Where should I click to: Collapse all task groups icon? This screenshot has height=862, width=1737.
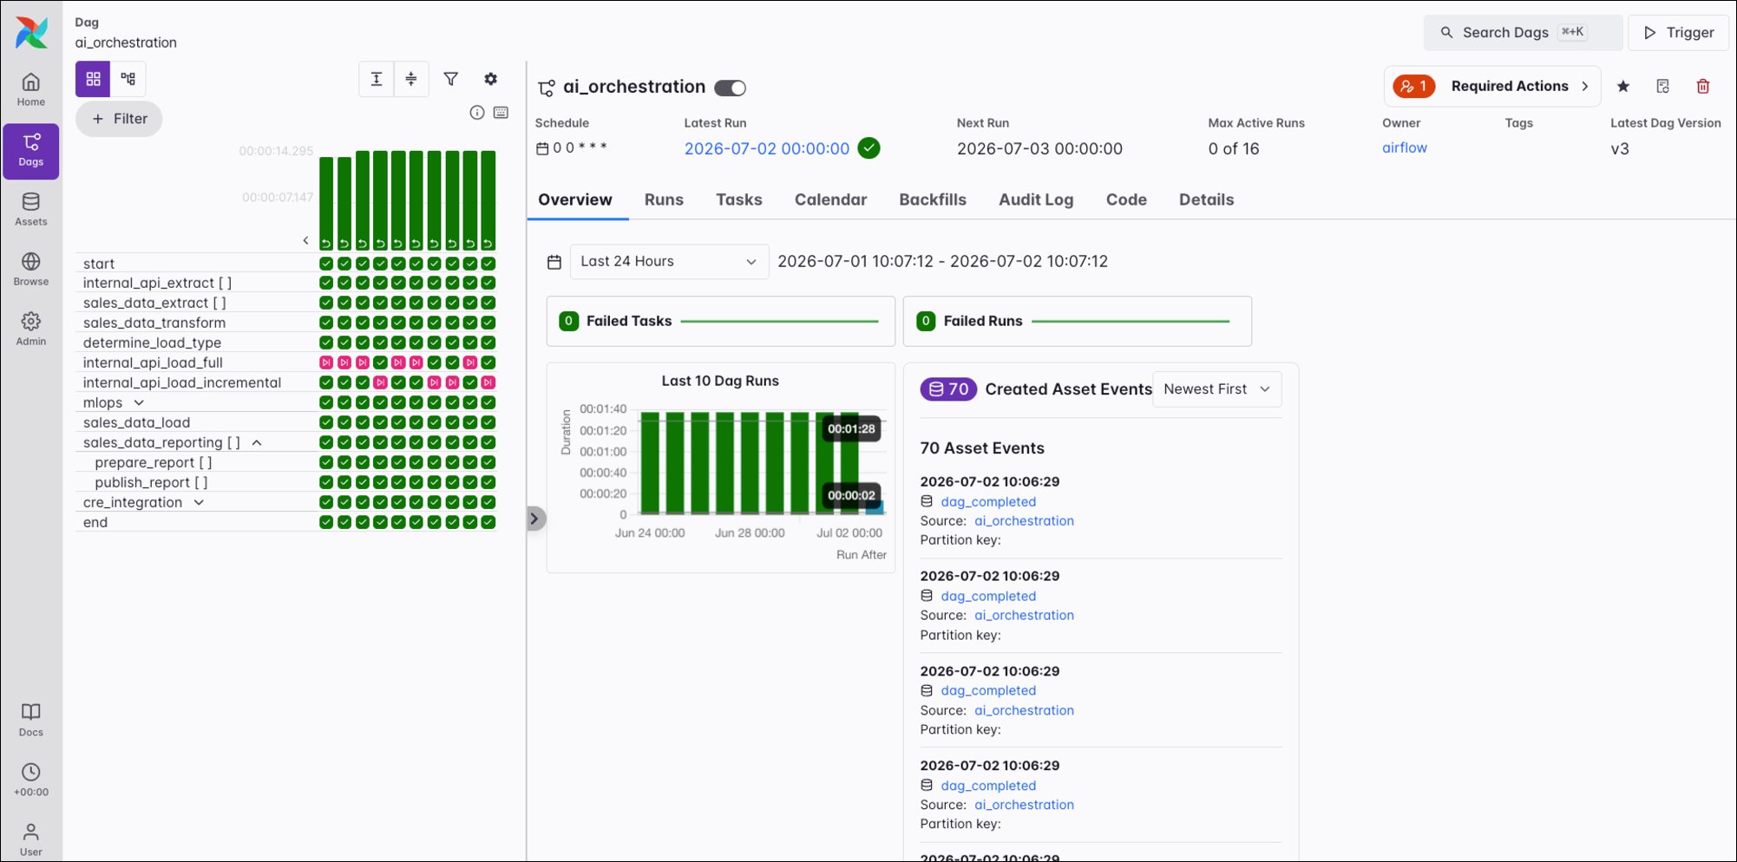point(411,79)
